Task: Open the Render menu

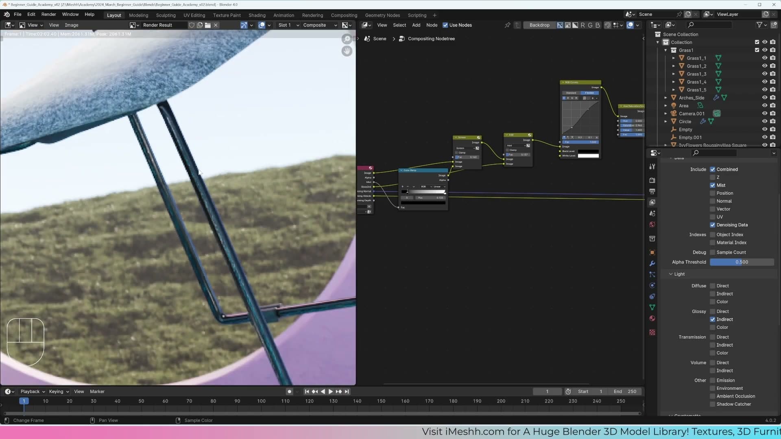Action: tap(48, 14)
